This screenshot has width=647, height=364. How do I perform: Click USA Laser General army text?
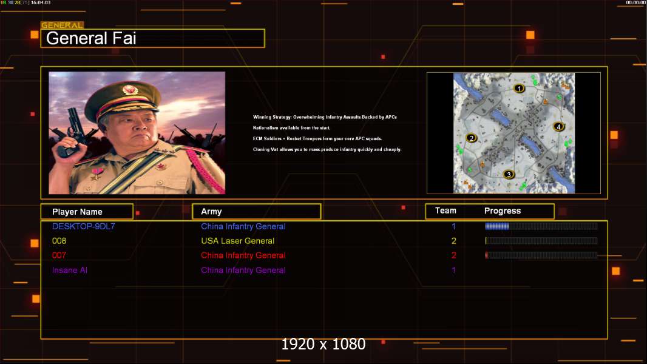(x=238, y=241)
